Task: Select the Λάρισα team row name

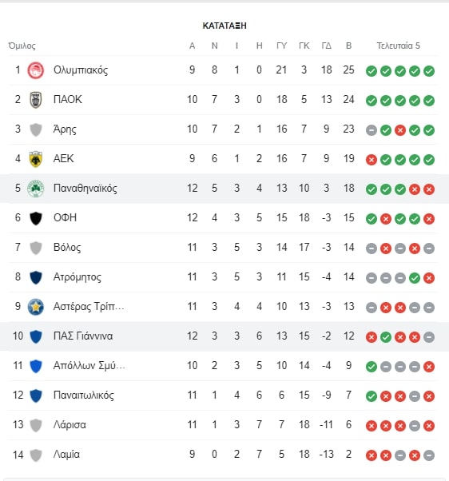Action: click(70, 424)
